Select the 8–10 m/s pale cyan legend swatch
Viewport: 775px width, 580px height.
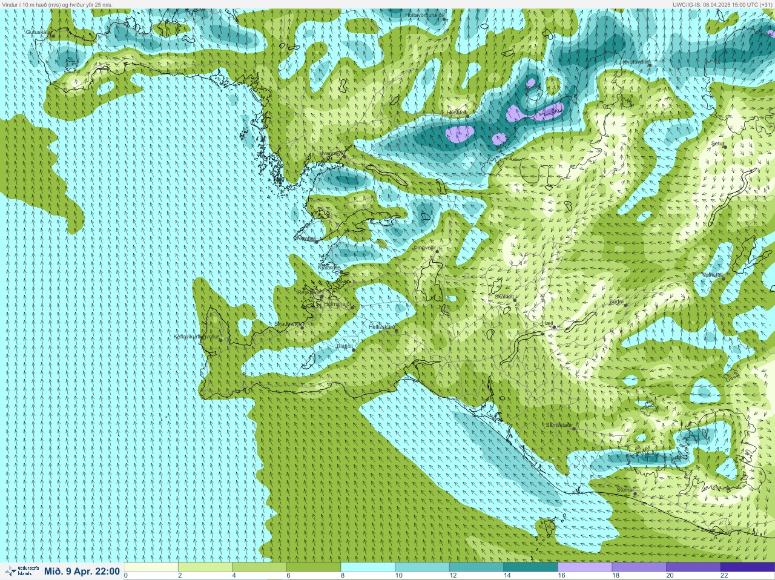pyautogui.click(x=368, y=567)
